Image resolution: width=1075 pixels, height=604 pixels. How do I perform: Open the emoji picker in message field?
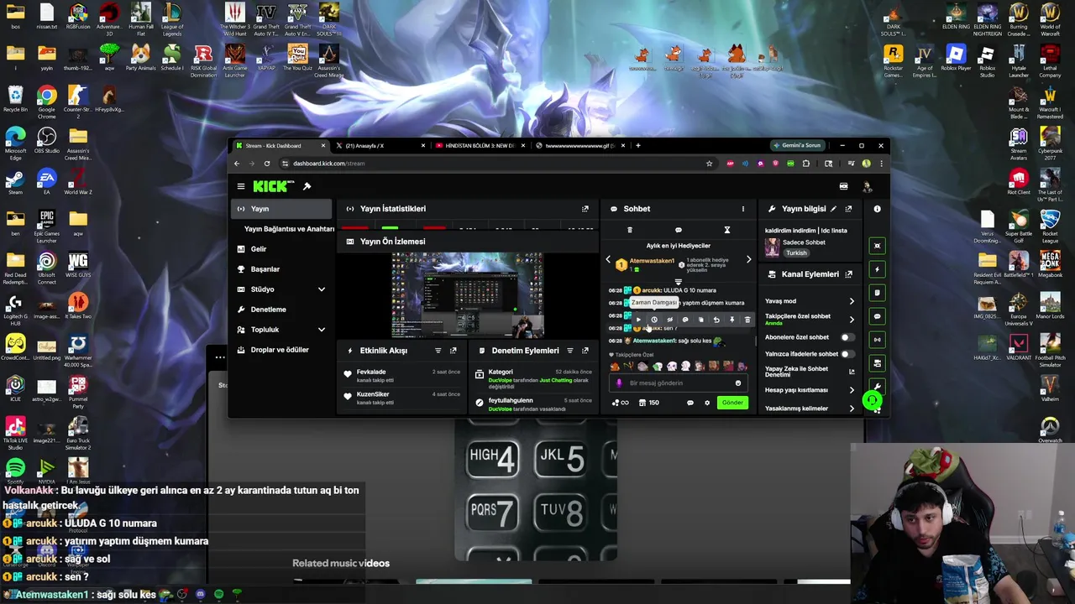pos(738,383)
